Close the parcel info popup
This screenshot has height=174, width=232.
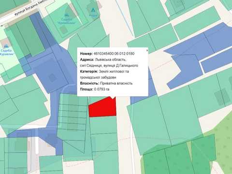(147, 50)
